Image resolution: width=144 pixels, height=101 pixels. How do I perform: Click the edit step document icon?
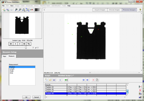point(97,80)
